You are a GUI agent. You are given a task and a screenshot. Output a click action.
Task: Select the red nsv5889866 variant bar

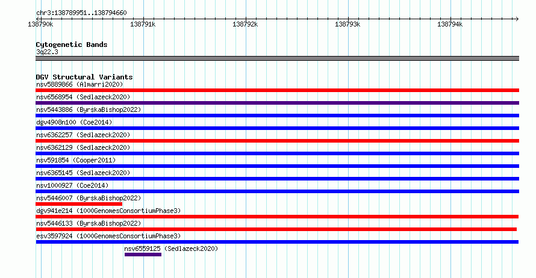[277, 90]
